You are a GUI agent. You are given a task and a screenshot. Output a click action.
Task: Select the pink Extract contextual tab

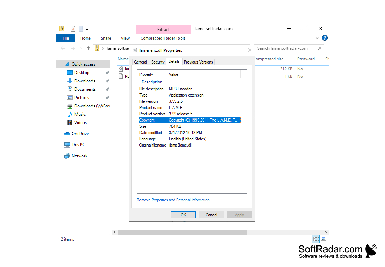(163, 30)
